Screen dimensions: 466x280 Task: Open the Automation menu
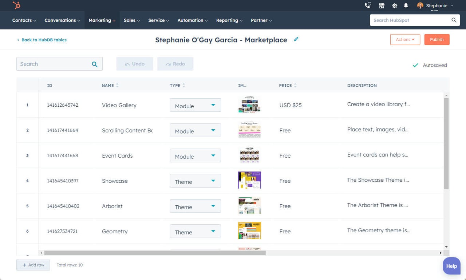[x=193, y=20]
